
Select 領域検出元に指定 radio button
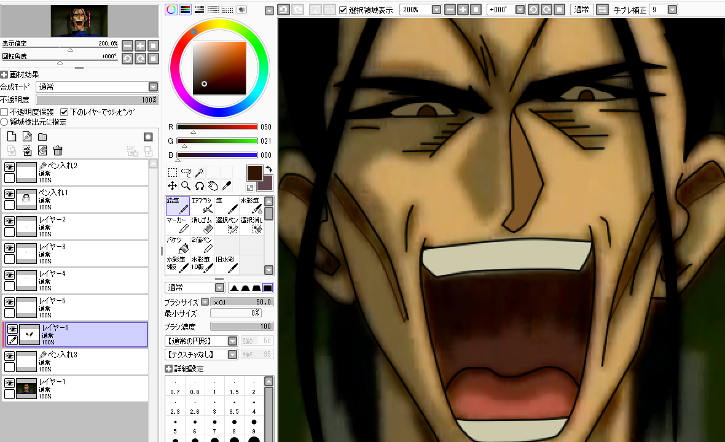(4, 122)
